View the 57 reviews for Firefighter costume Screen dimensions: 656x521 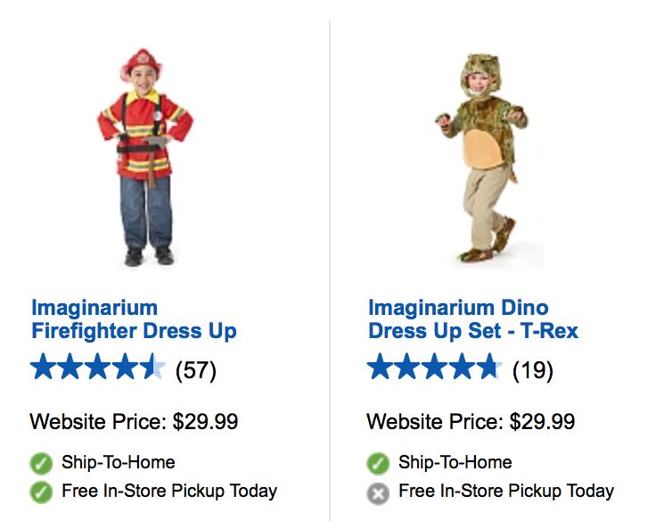[196, 369]
